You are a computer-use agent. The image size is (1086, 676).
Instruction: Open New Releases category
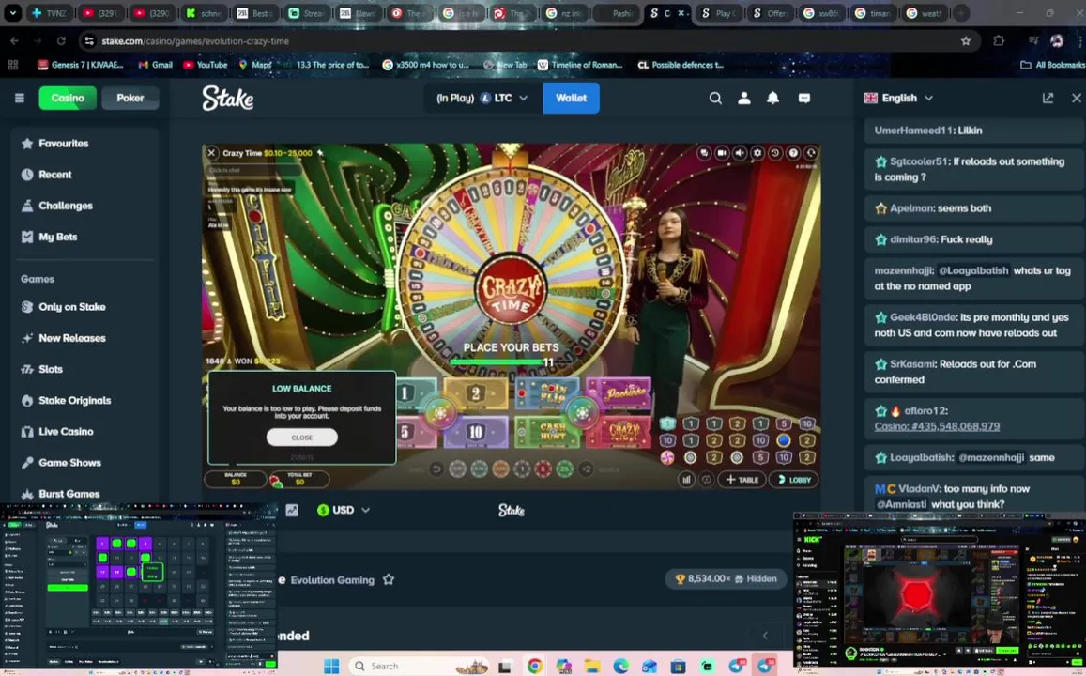coord(64,338)
